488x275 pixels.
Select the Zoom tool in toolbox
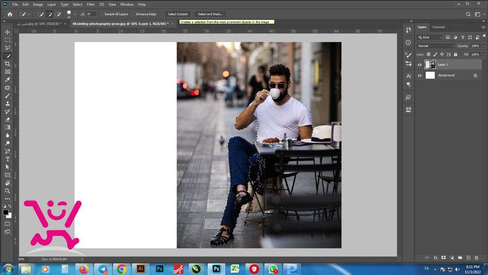point(8,191)
